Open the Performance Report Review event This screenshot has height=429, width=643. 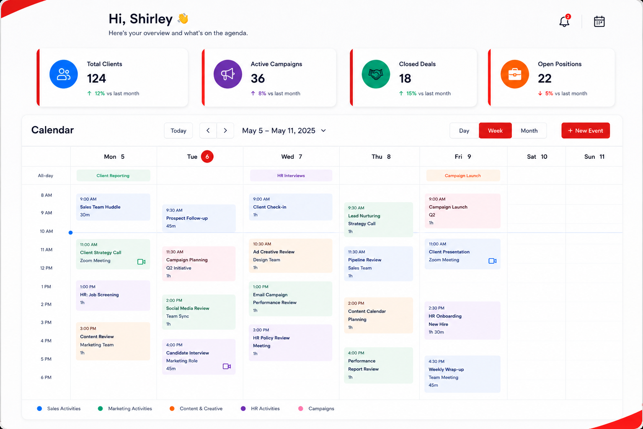[x=379, y=365]
